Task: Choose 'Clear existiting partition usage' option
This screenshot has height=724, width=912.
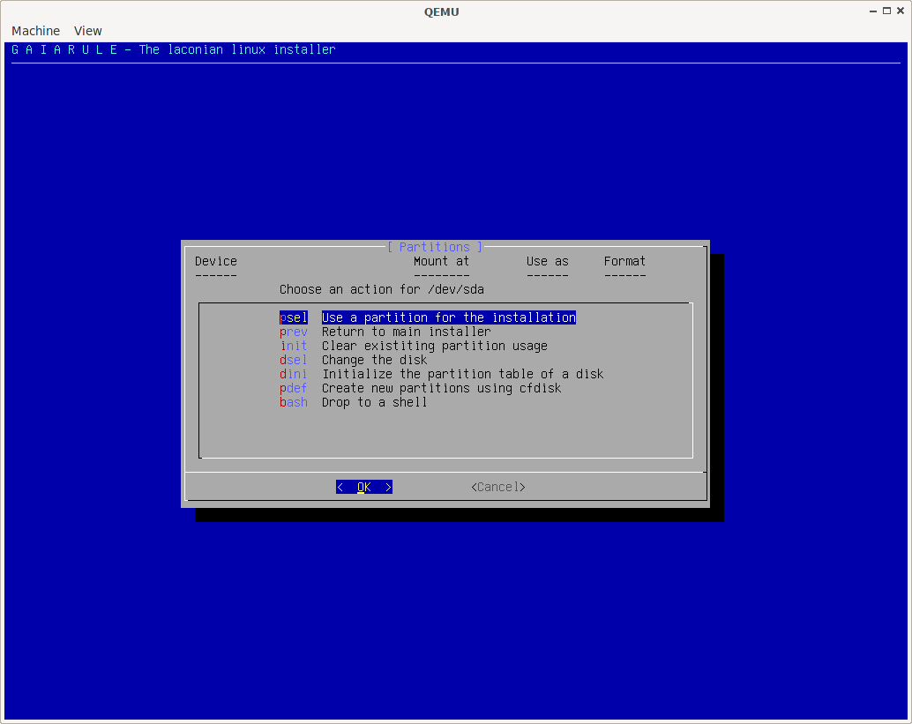Action: click(434, 346)
